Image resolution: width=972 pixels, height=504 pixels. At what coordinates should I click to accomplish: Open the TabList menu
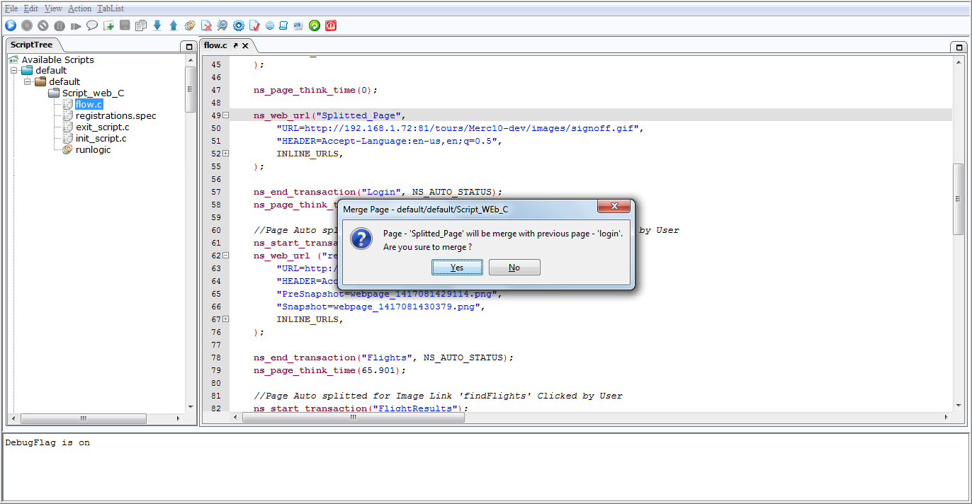tap(111, 8)
